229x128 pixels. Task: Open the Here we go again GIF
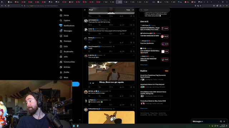point(111,72)
